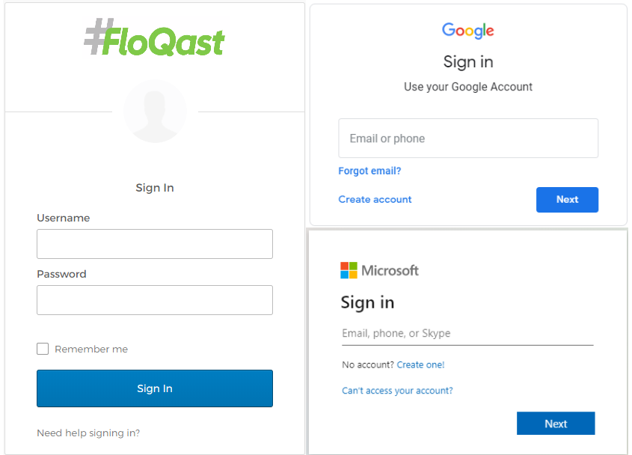632x455 pixels.
Task: Focus the FloQast Username field
Action: pos(155,244)
